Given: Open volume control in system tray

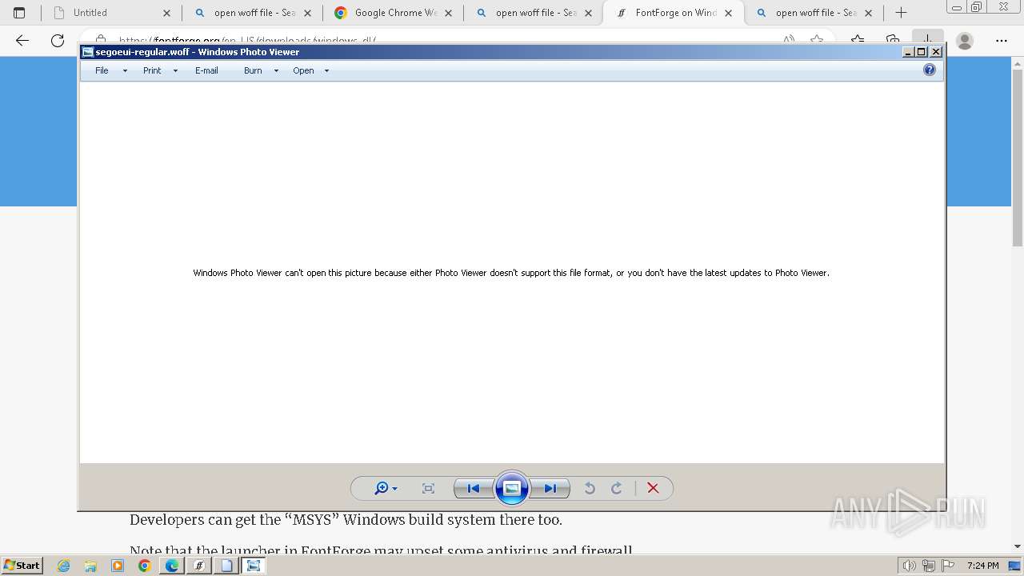Looking at the screenshot, I should point(910,566).
